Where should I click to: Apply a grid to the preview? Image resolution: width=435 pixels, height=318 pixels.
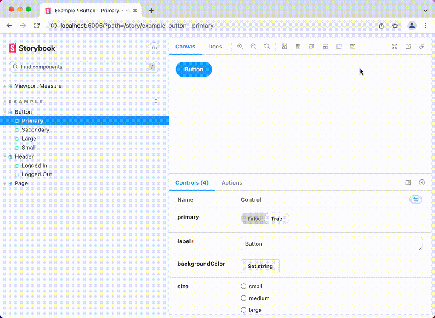point(298,46)
